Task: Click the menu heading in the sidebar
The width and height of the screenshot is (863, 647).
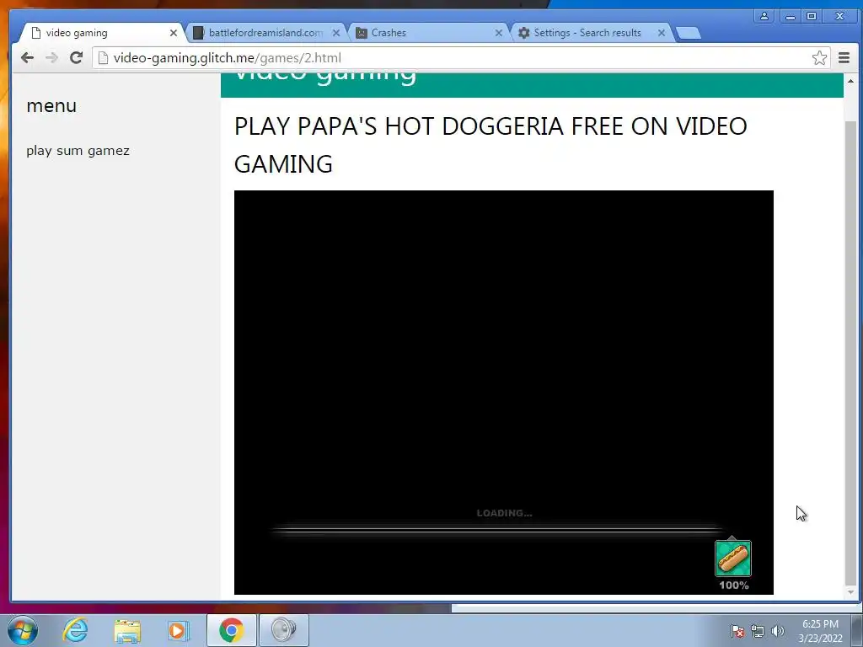Action: (x=51, y=105)
